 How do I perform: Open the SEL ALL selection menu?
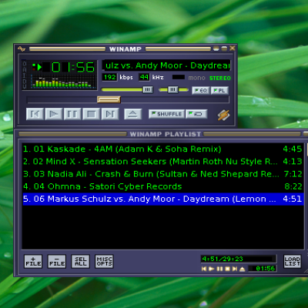[80, 261]
